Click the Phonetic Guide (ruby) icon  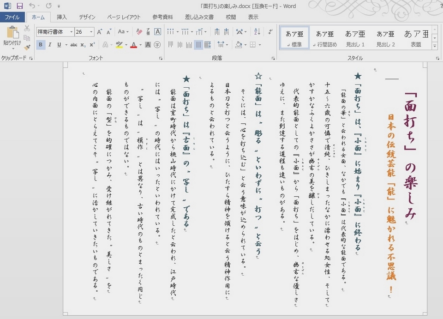pos(148,32)
